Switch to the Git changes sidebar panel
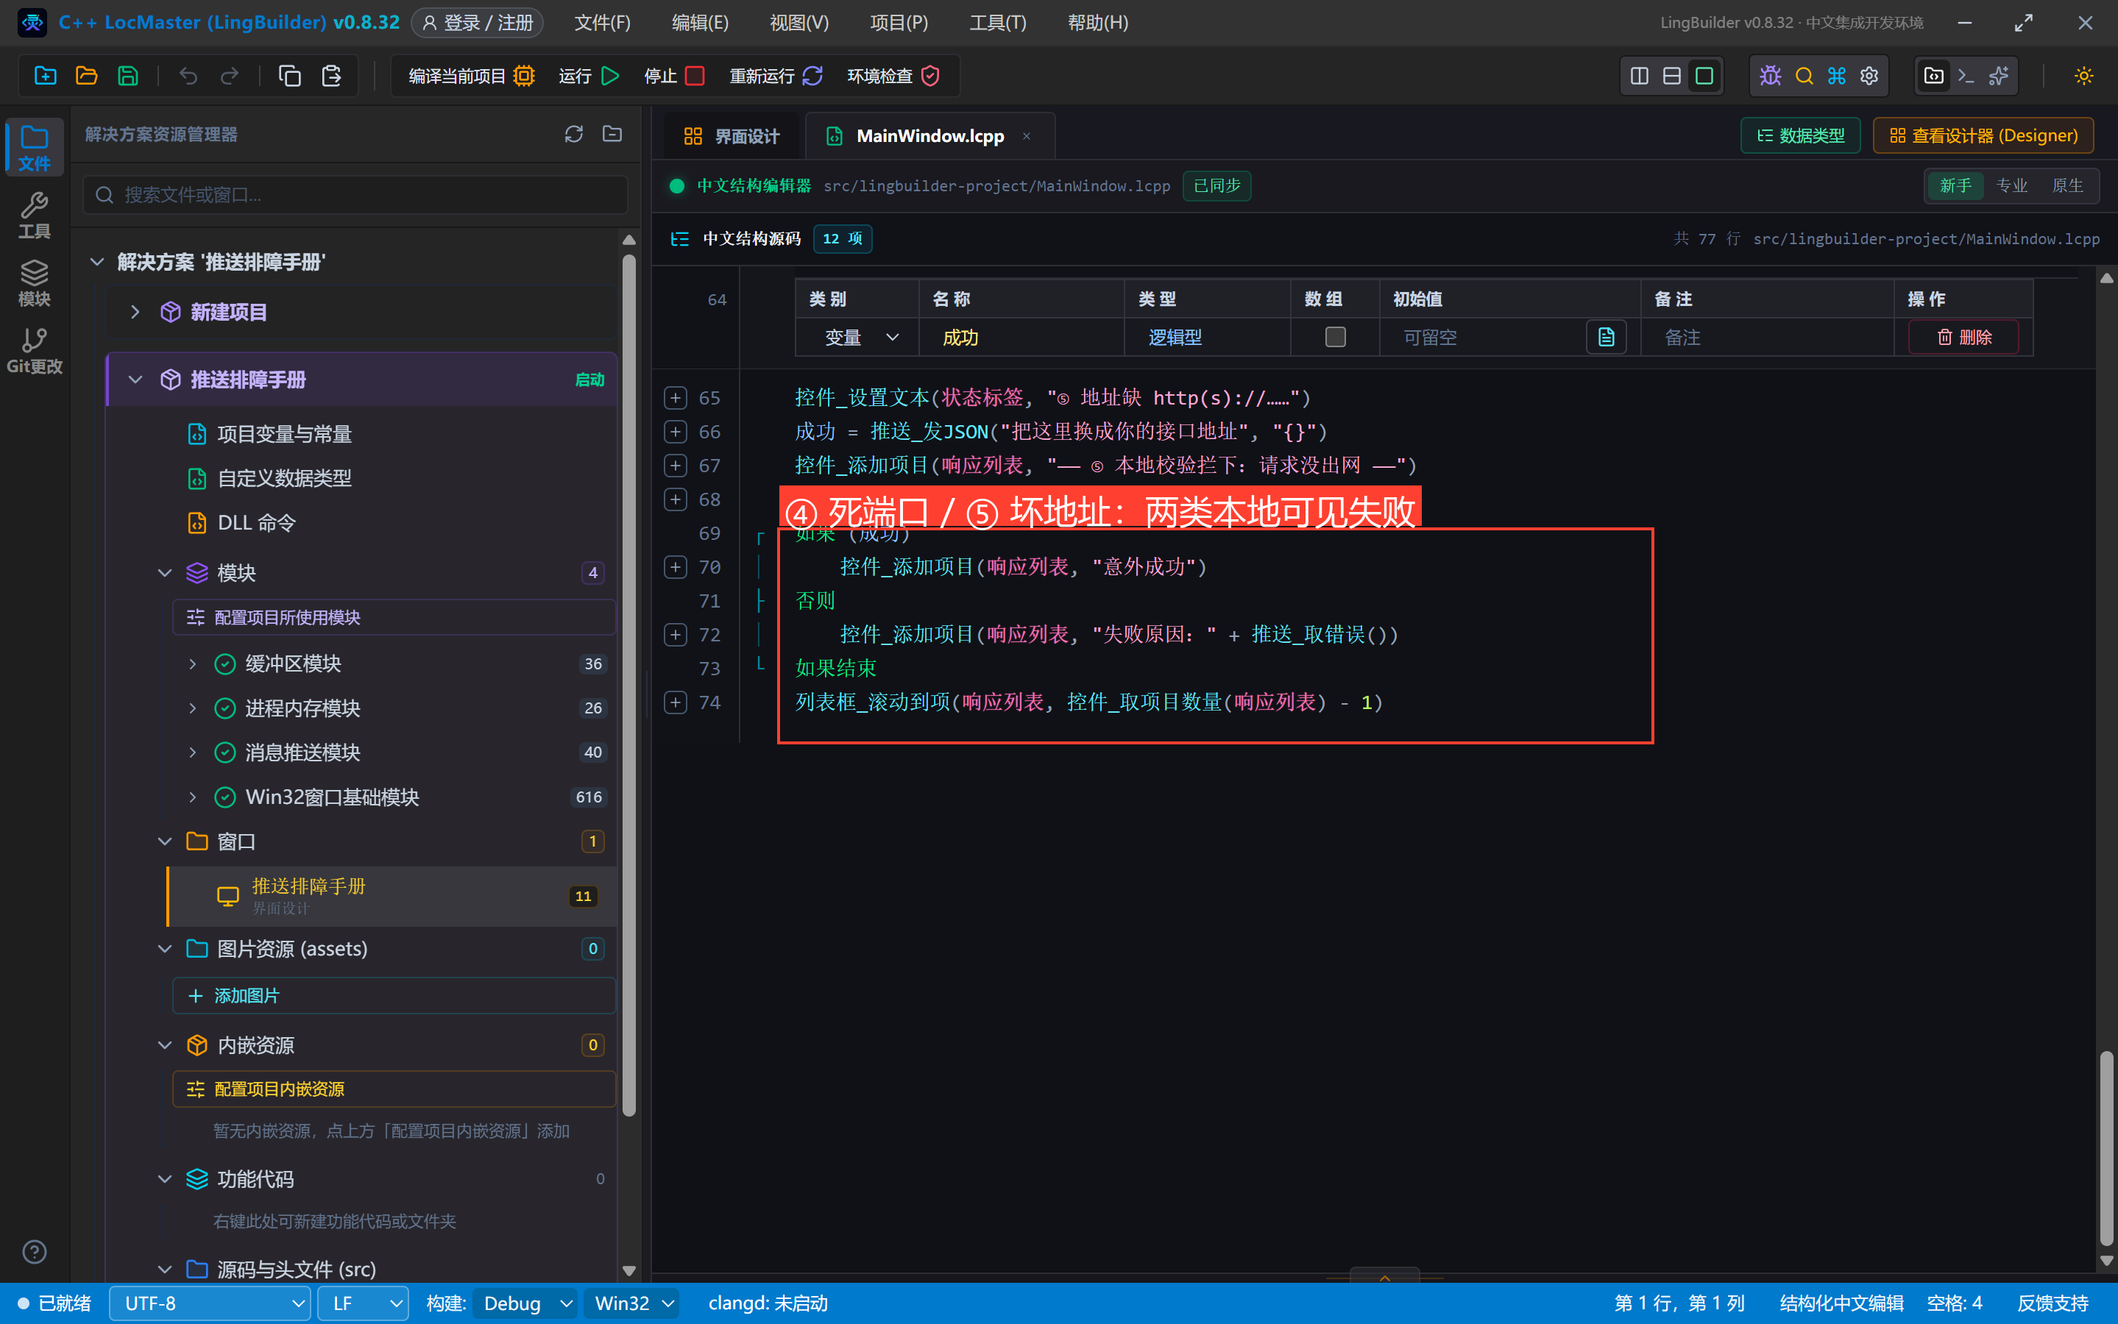Screen dimensions: 2118x1324 (x=34, y=350)
